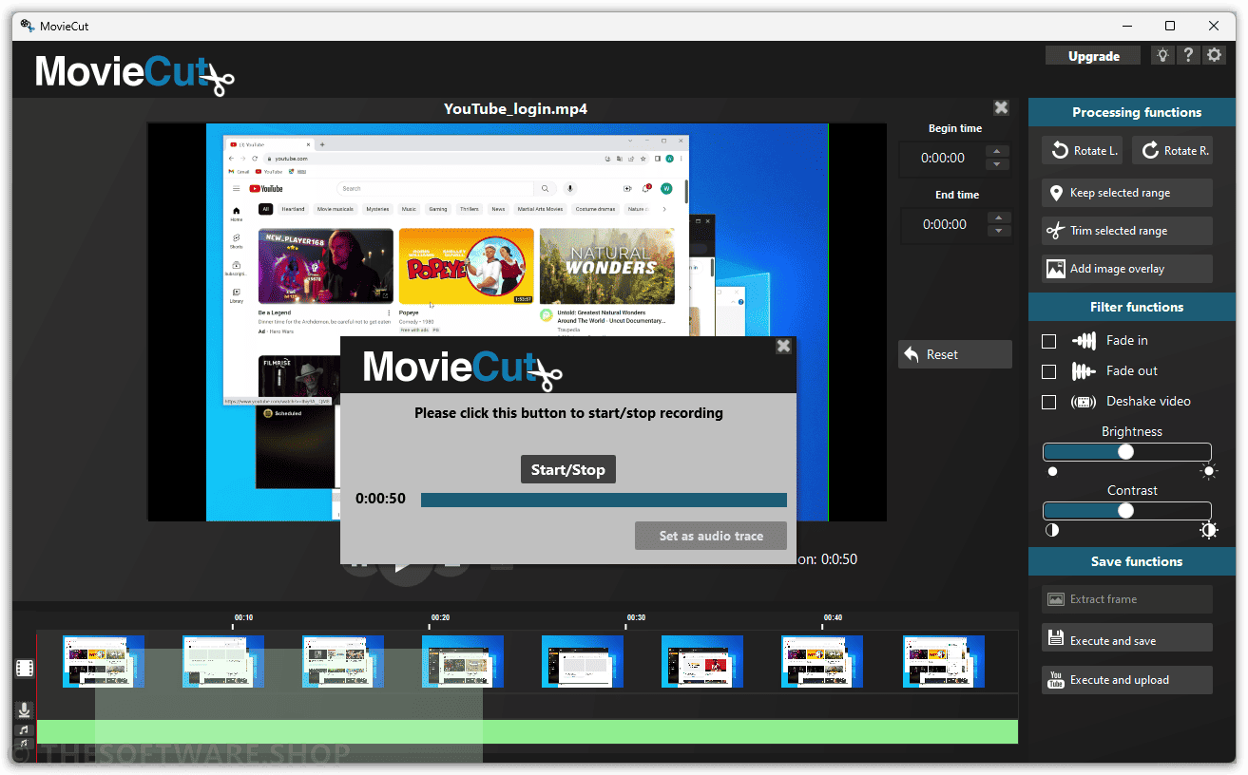This screenshot has height=775, width=1248.
Task: Select the first timeline thumbnail
Action: pos(104,661)
